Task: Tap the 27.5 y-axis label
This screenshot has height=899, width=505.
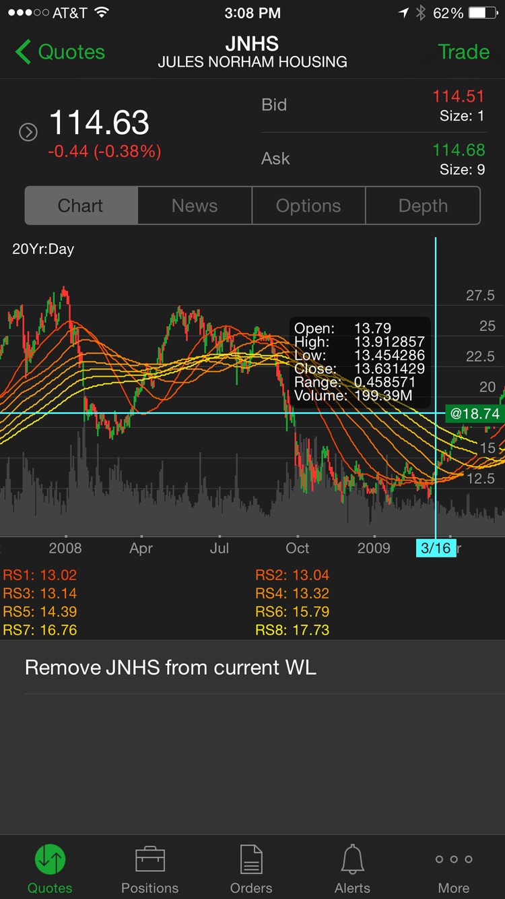Action: [x=480, y=295]
